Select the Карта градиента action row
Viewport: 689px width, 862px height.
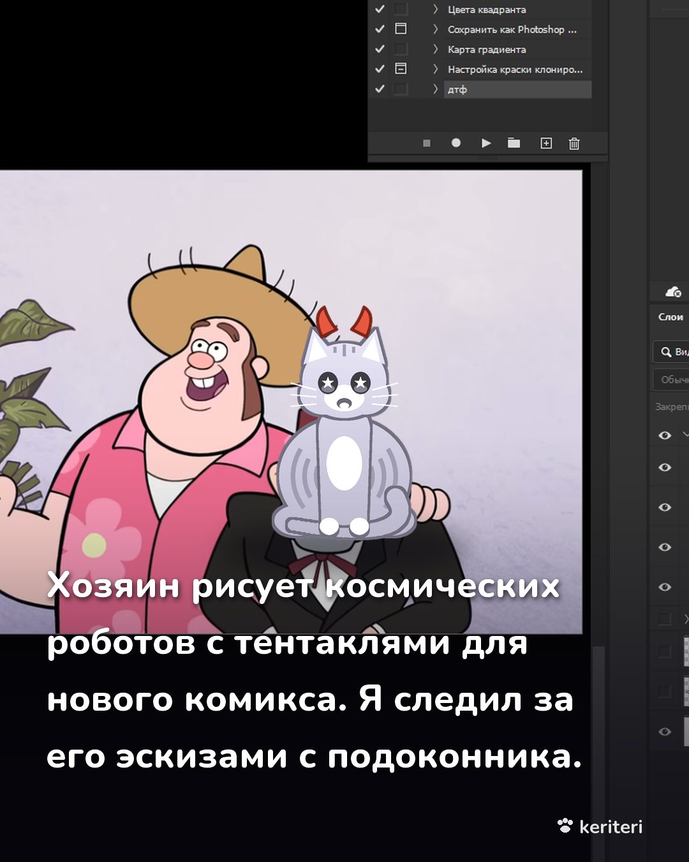point(517,49)
